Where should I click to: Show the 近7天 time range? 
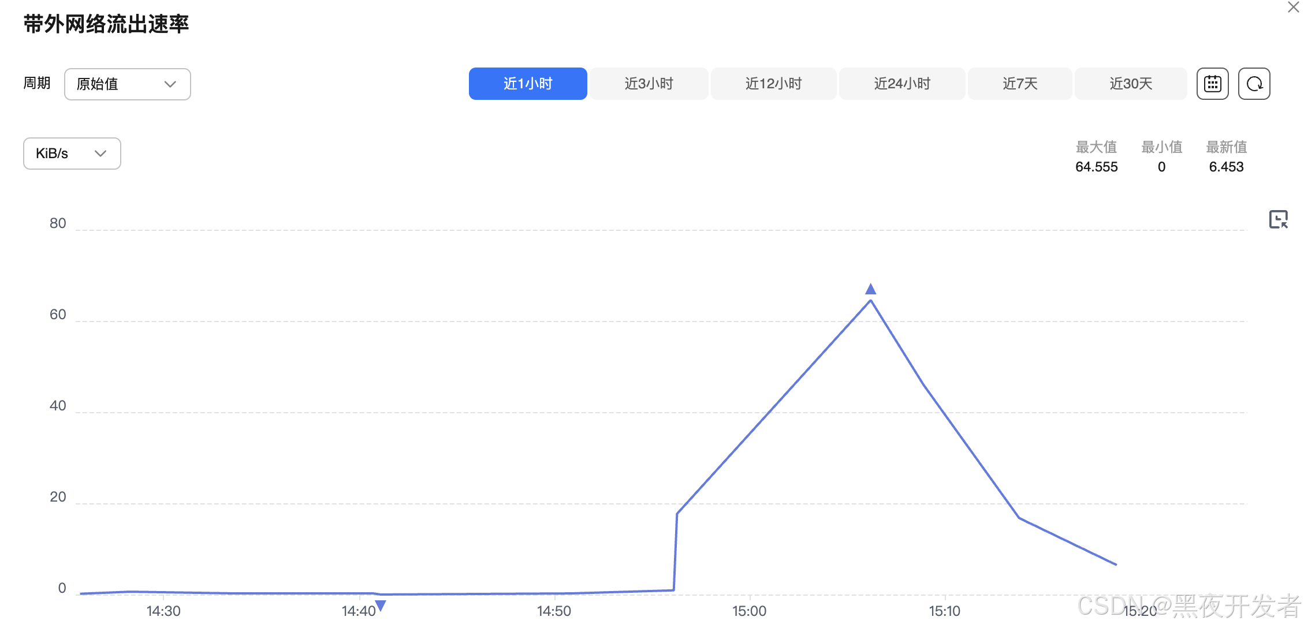pos(1019,84)
